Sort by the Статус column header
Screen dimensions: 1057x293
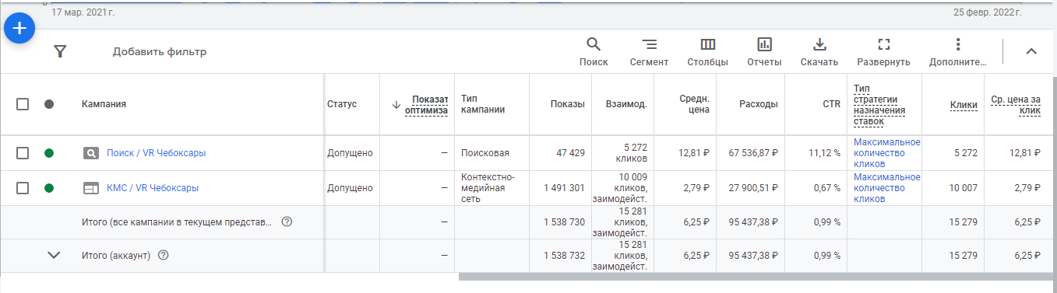[x=342, y=104]
